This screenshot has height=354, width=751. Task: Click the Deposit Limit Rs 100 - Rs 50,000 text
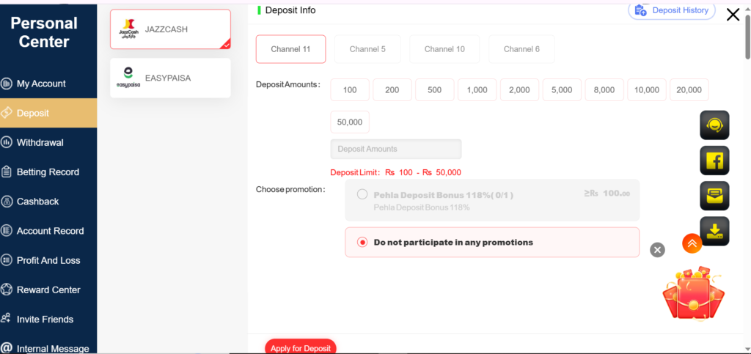click(x=395, y=173)
